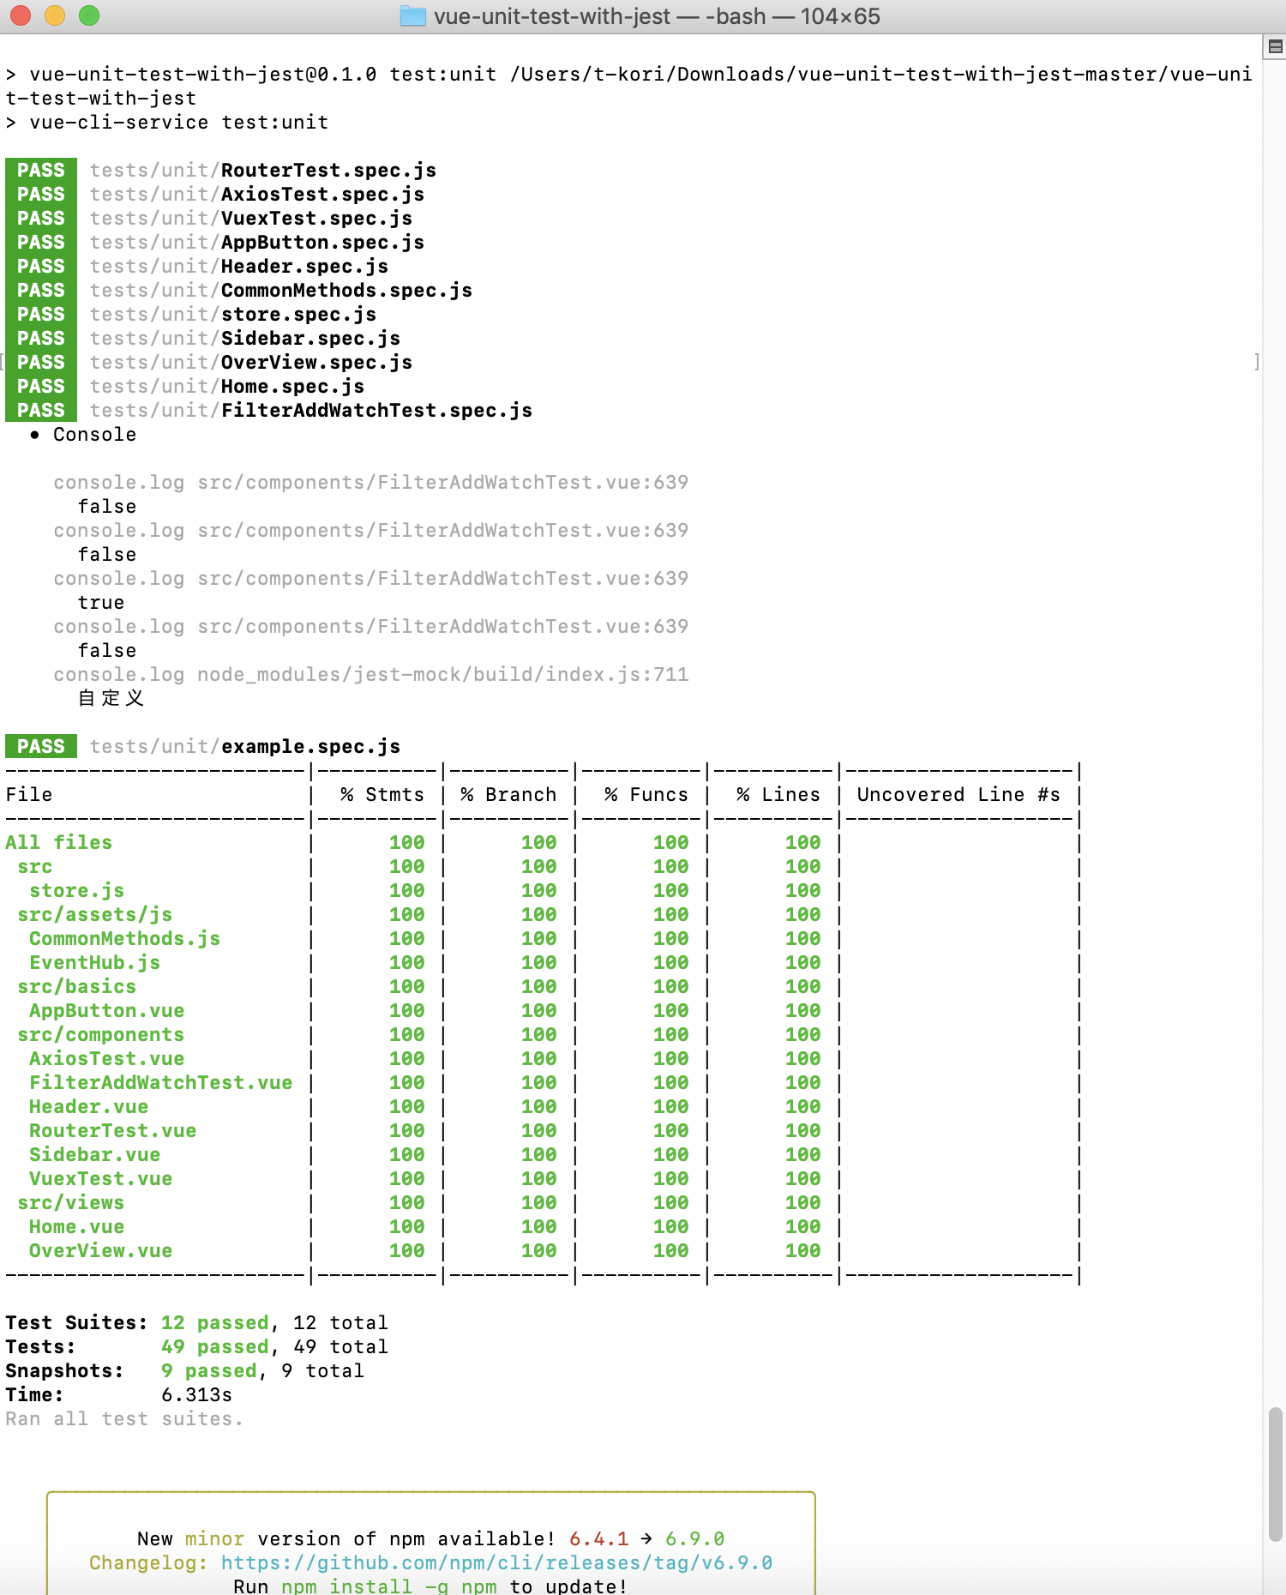The image size is (1286, 1595).
Task: Click the store.spec.js test path
Action: pos(233,314)
